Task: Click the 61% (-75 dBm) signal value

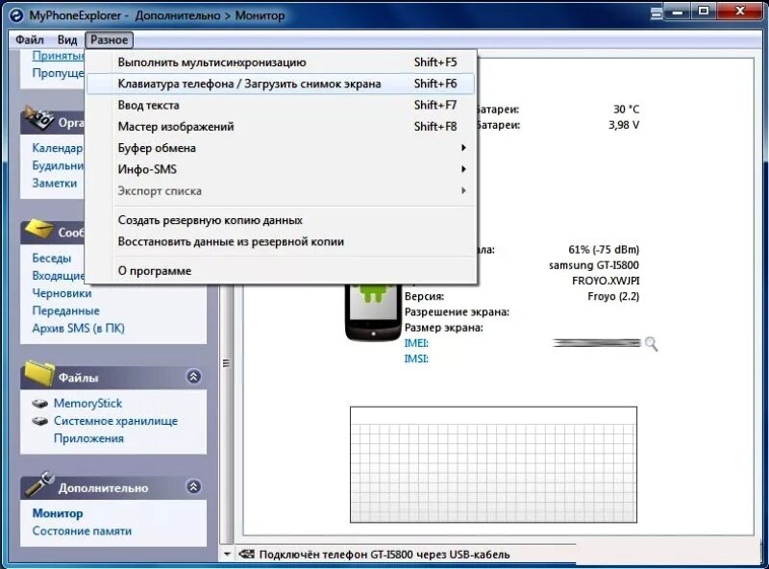Action: tap(604, 250)
